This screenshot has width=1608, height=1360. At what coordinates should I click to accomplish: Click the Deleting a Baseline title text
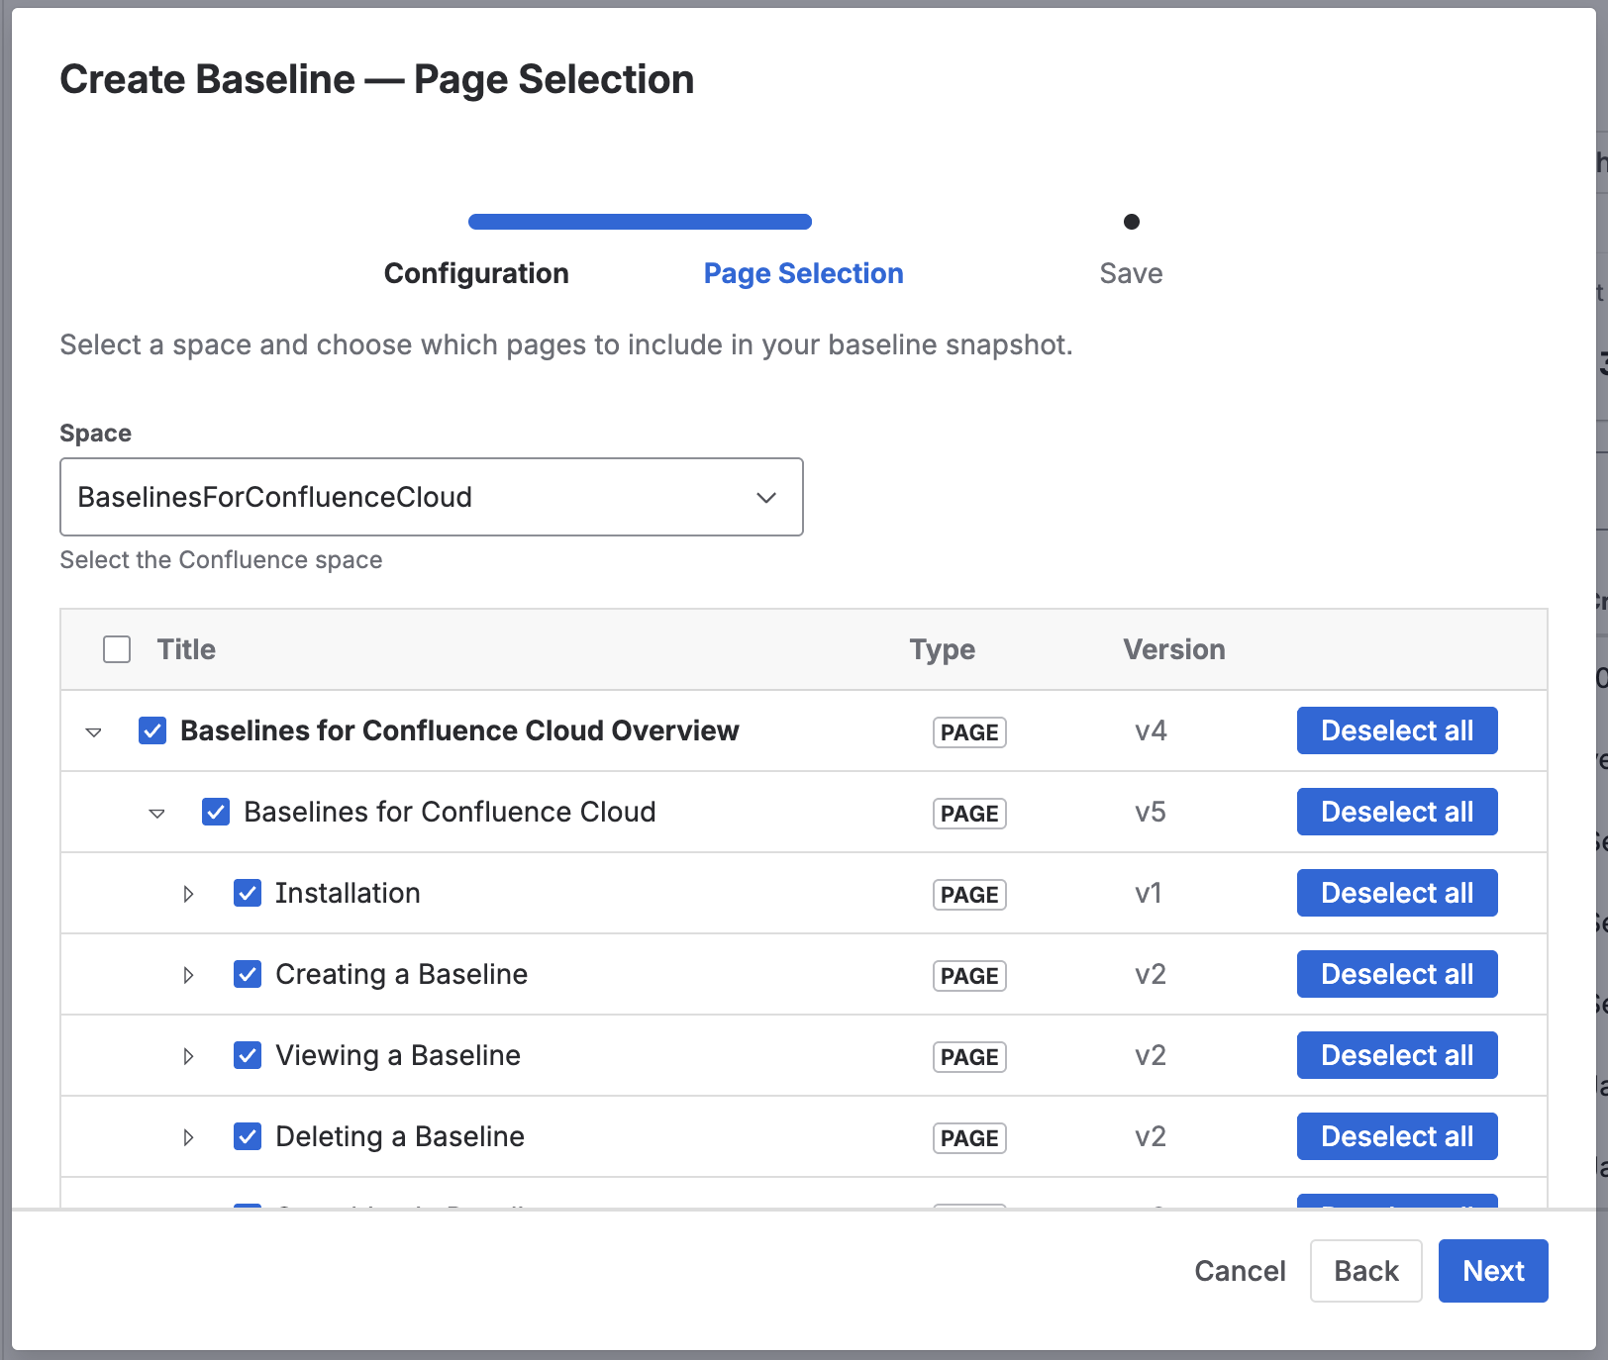pyautogui.click(x=400, y=1136)
